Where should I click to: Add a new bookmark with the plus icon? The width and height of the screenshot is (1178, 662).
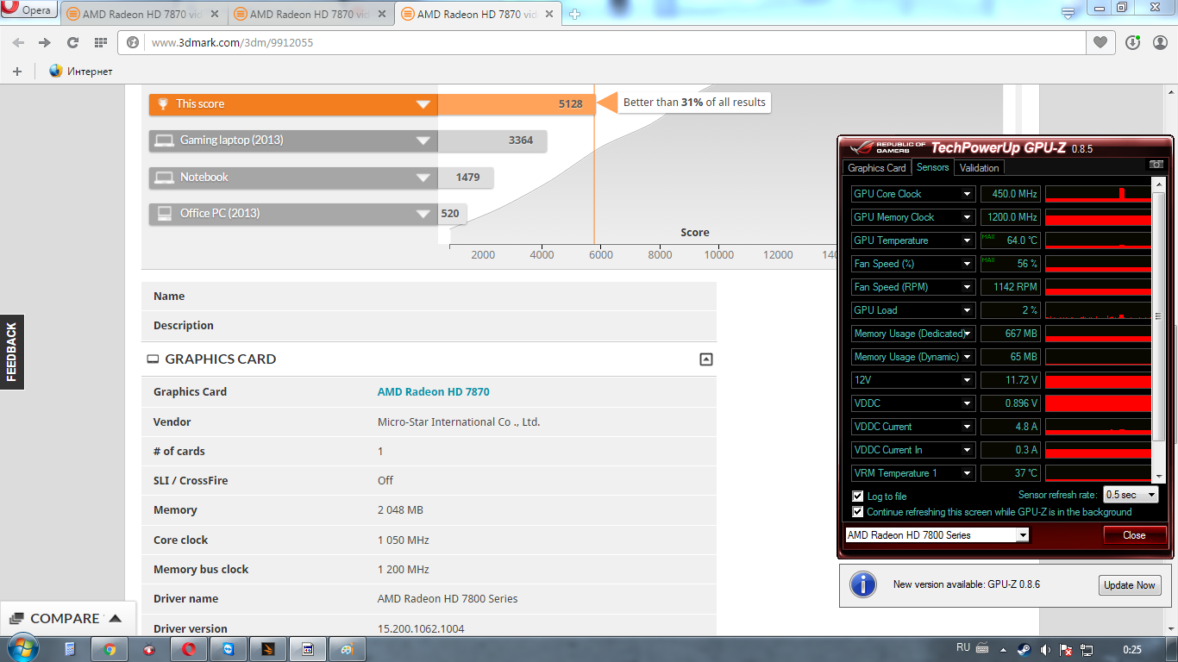pyautogui.click(x=17, y=72)
